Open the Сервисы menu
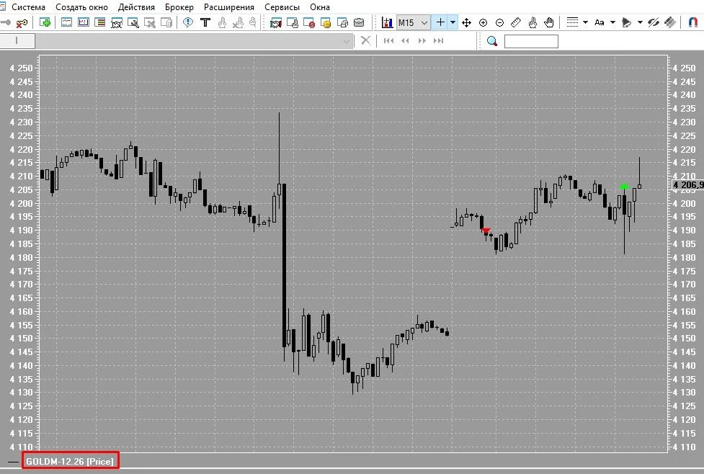This screenshot has width=704, height=474. tap(282, 7)
